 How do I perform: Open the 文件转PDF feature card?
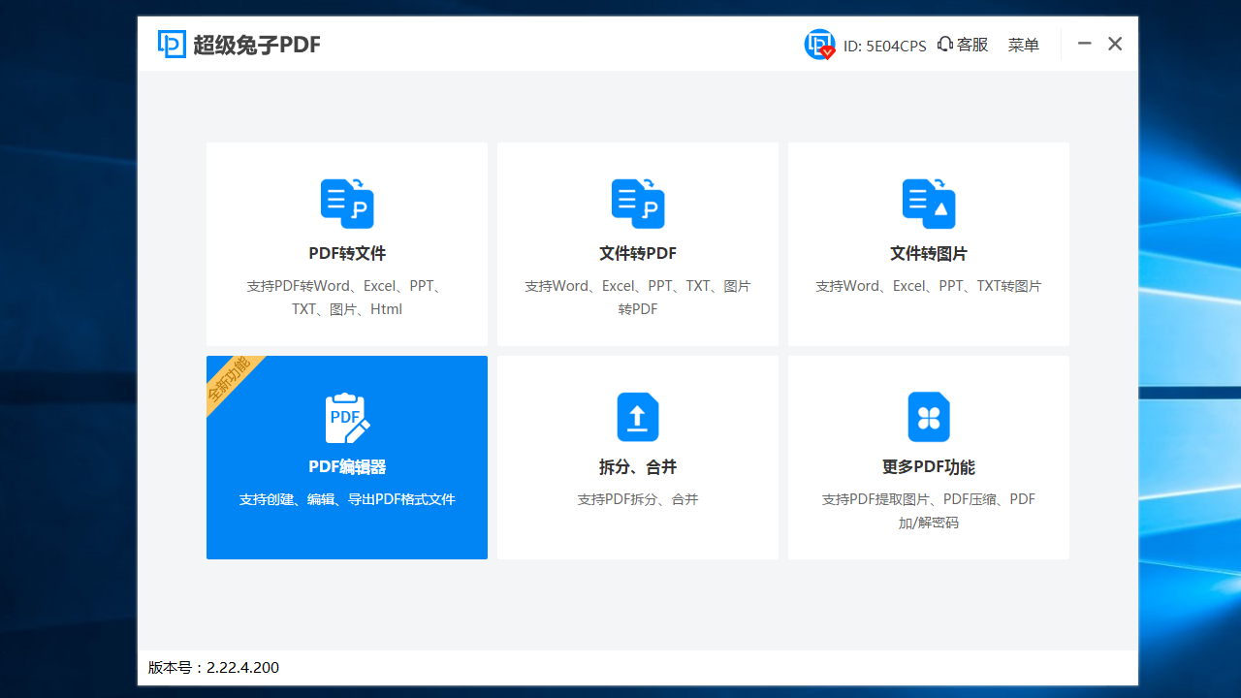637,243
